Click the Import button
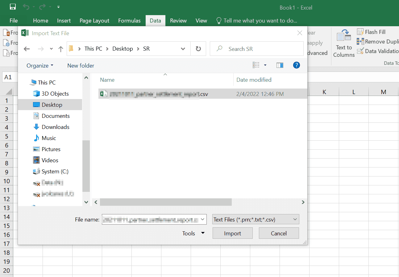The height and width of the screenshot is (277, 399). [x=232, y=233]
